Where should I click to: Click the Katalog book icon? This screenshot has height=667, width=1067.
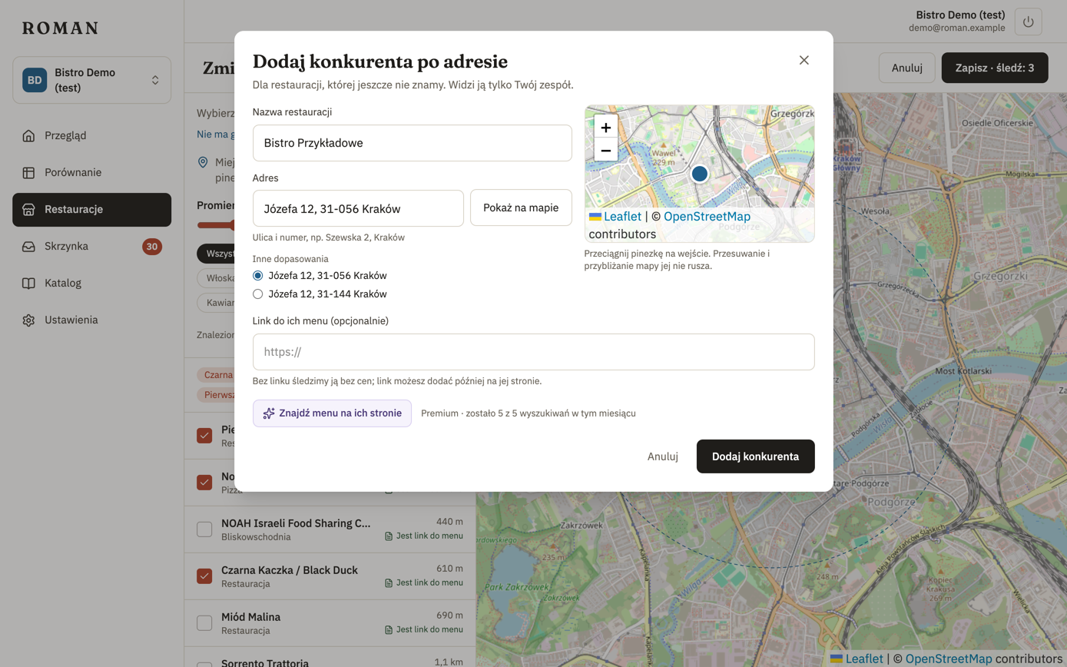click(28, 284)
